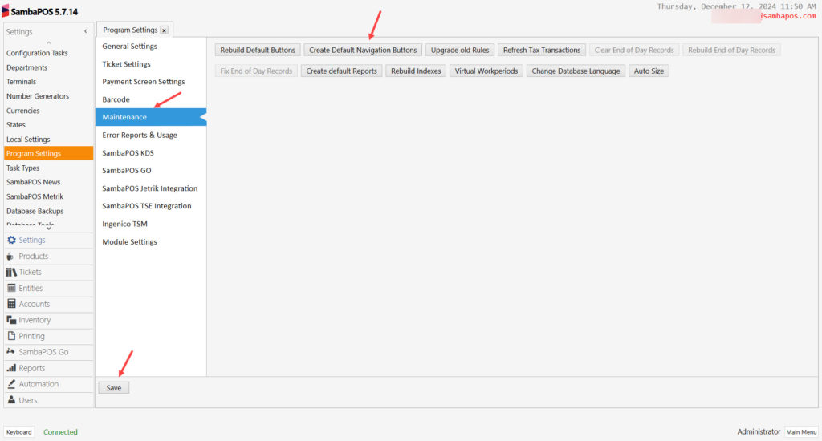Click the SambaPOS Go scooter icon

(10, 352)
